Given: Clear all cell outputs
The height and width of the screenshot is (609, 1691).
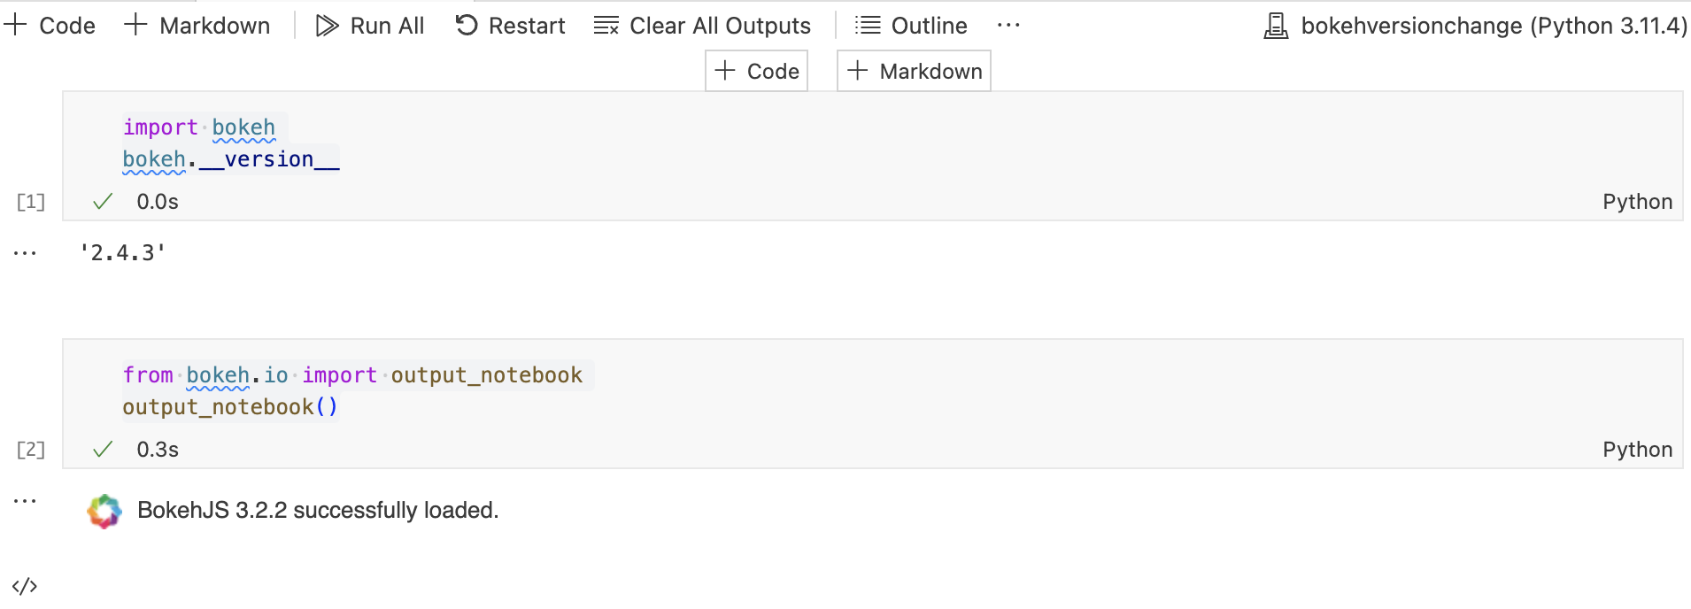Looking at the screenshot, I should tap(702, 26).
